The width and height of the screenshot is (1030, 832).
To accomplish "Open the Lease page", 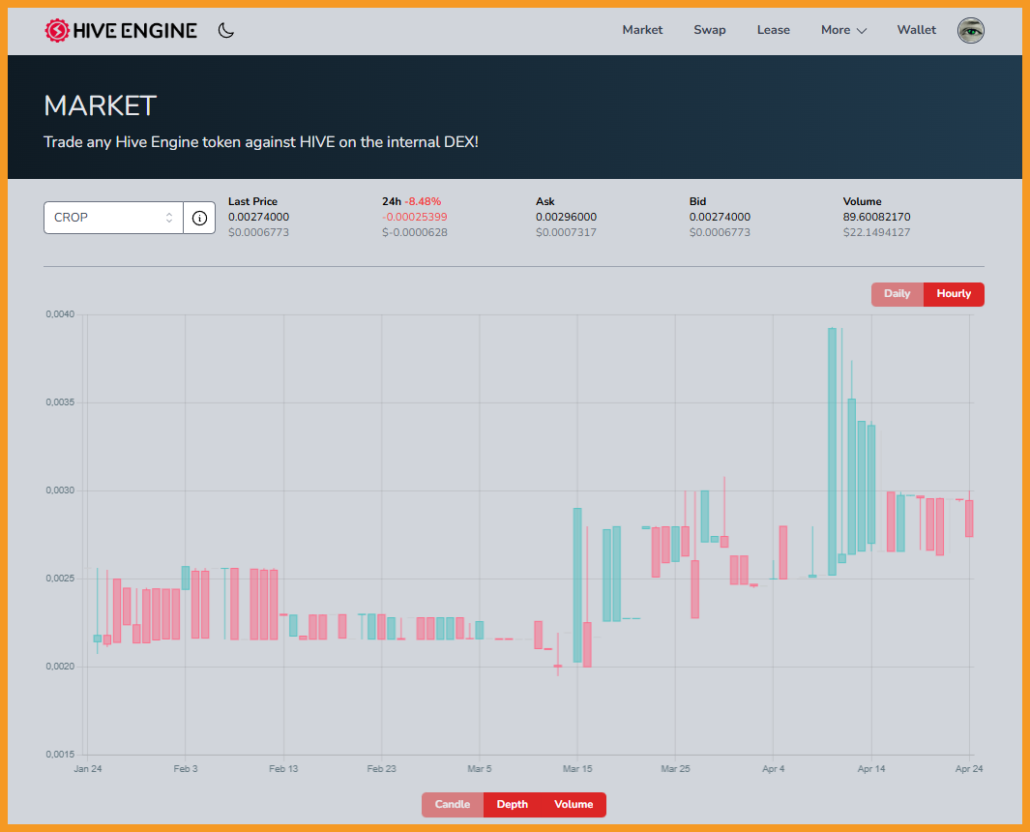I will pyautogui.click(x=773, y=30).
